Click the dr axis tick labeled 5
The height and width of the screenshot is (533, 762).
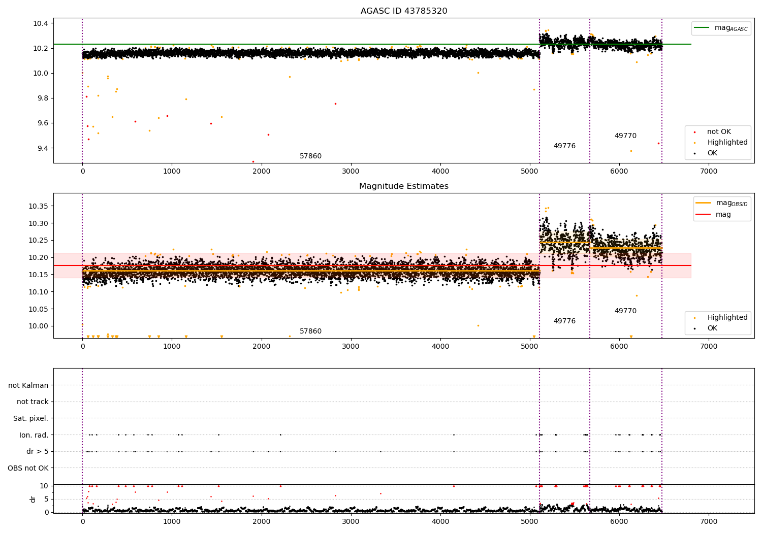click(x=46, y=499)
